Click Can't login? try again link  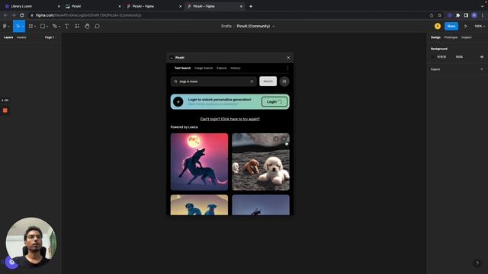[230, 119]
